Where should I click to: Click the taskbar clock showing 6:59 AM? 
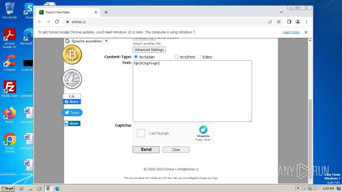coord(328,189)
